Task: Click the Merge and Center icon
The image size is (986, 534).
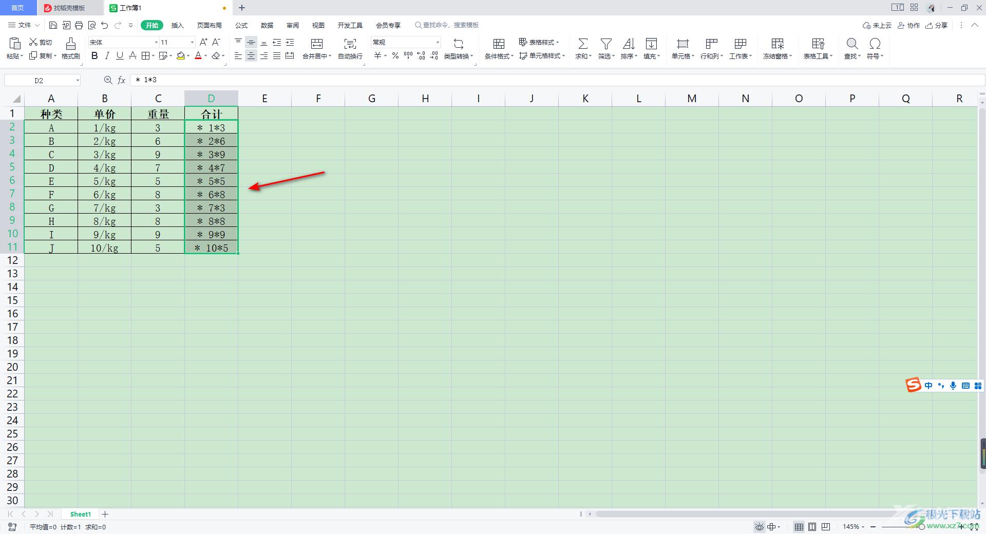Action: [317, 44]
